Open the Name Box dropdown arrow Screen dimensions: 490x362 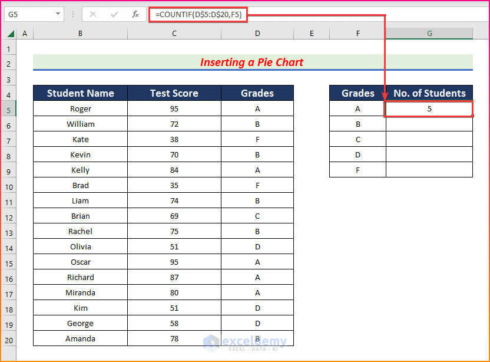(58, 14)
